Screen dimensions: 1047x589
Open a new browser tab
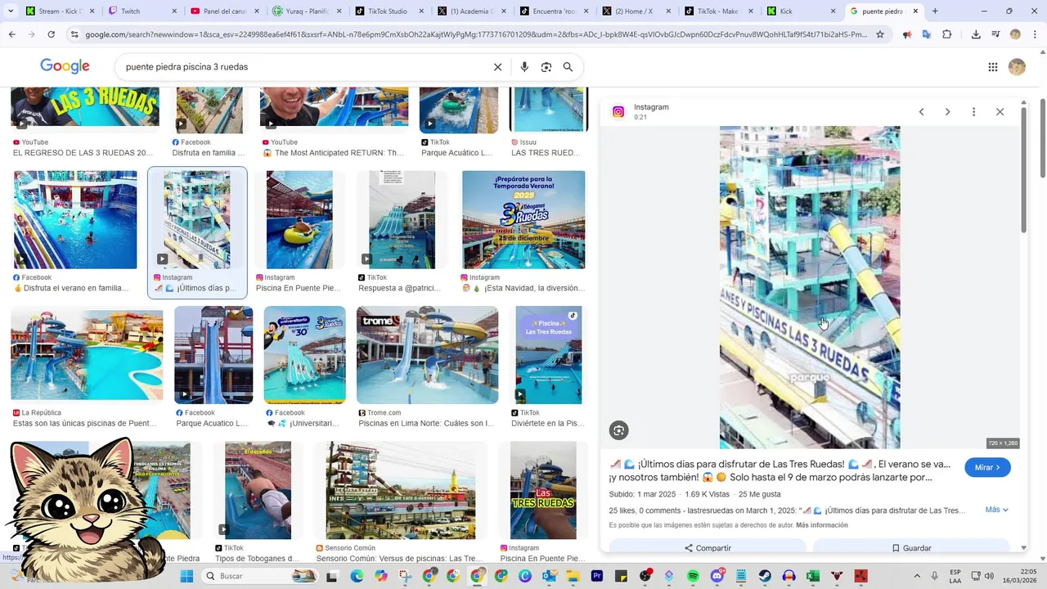935,11
